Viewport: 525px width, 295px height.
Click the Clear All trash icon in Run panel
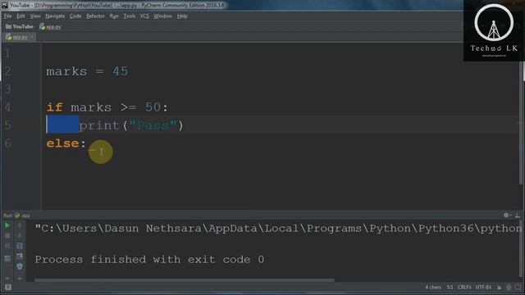pos(20,266)
